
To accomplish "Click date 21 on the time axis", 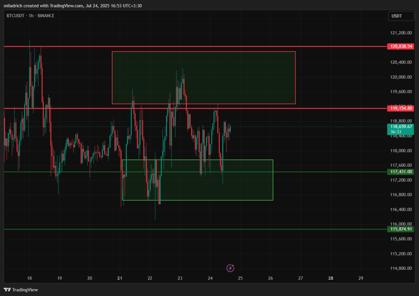I will 120,278.
